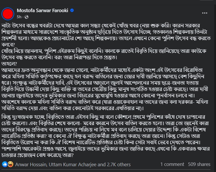This screenshot has height=172, width=216.
Task: Click the globe public-audience icon
Action: click(x=26, y=17)
